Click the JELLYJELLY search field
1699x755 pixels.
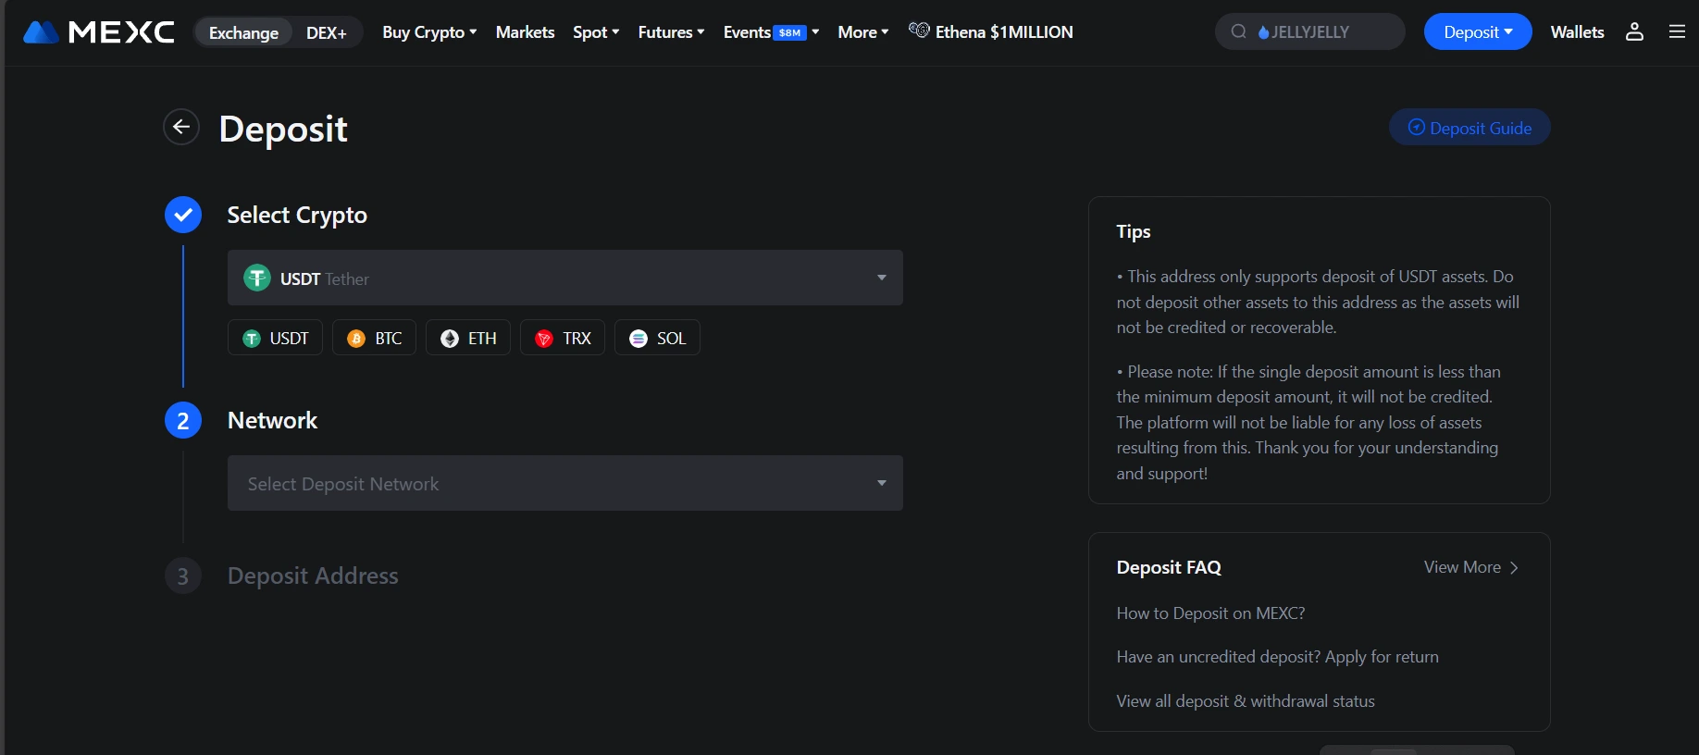(1310, 31)
